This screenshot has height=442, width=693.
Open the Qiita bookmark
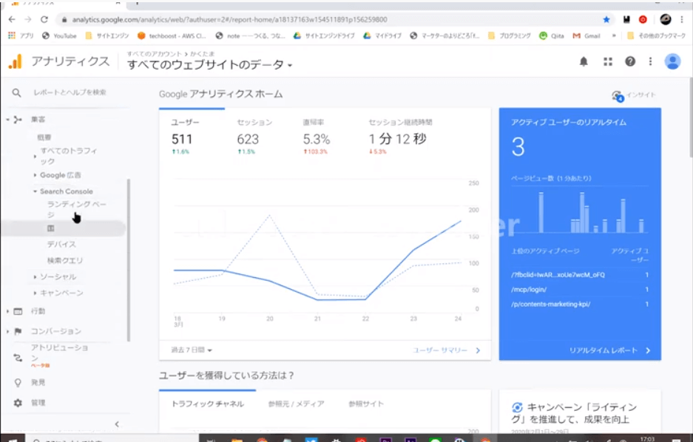click(x=552, y=35)
